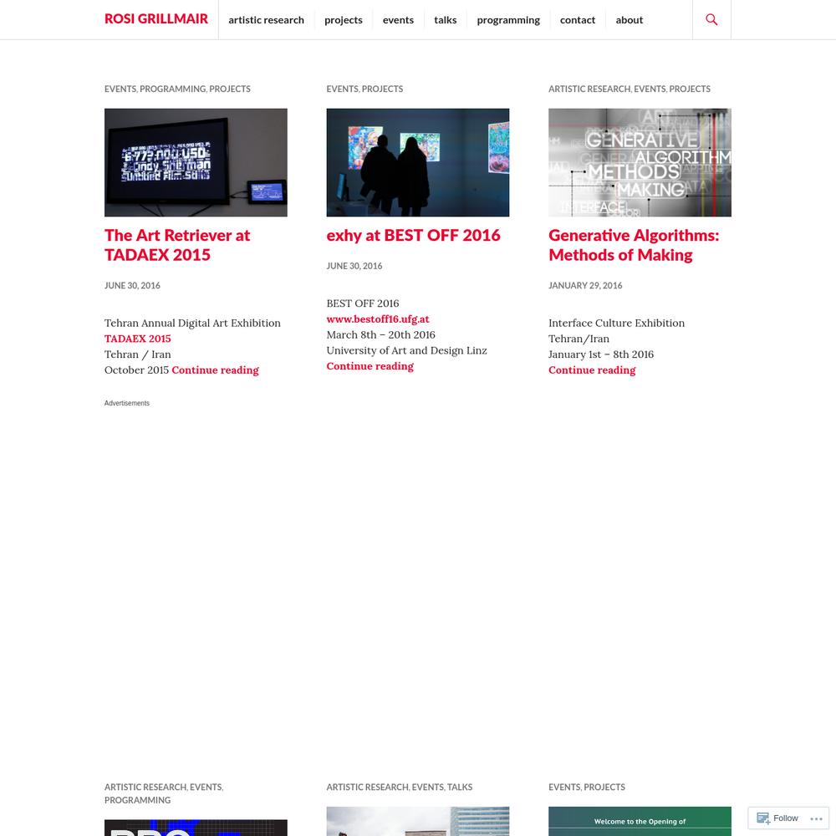This screenshot has height=836, width=836.
Task: Open the contact menu item
Action: tap(578, 20)
